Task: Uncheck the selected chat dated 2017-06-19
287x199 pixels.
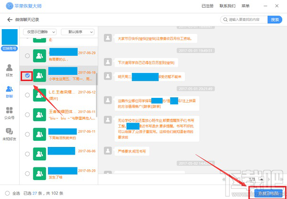Action: tap(27, 75)
